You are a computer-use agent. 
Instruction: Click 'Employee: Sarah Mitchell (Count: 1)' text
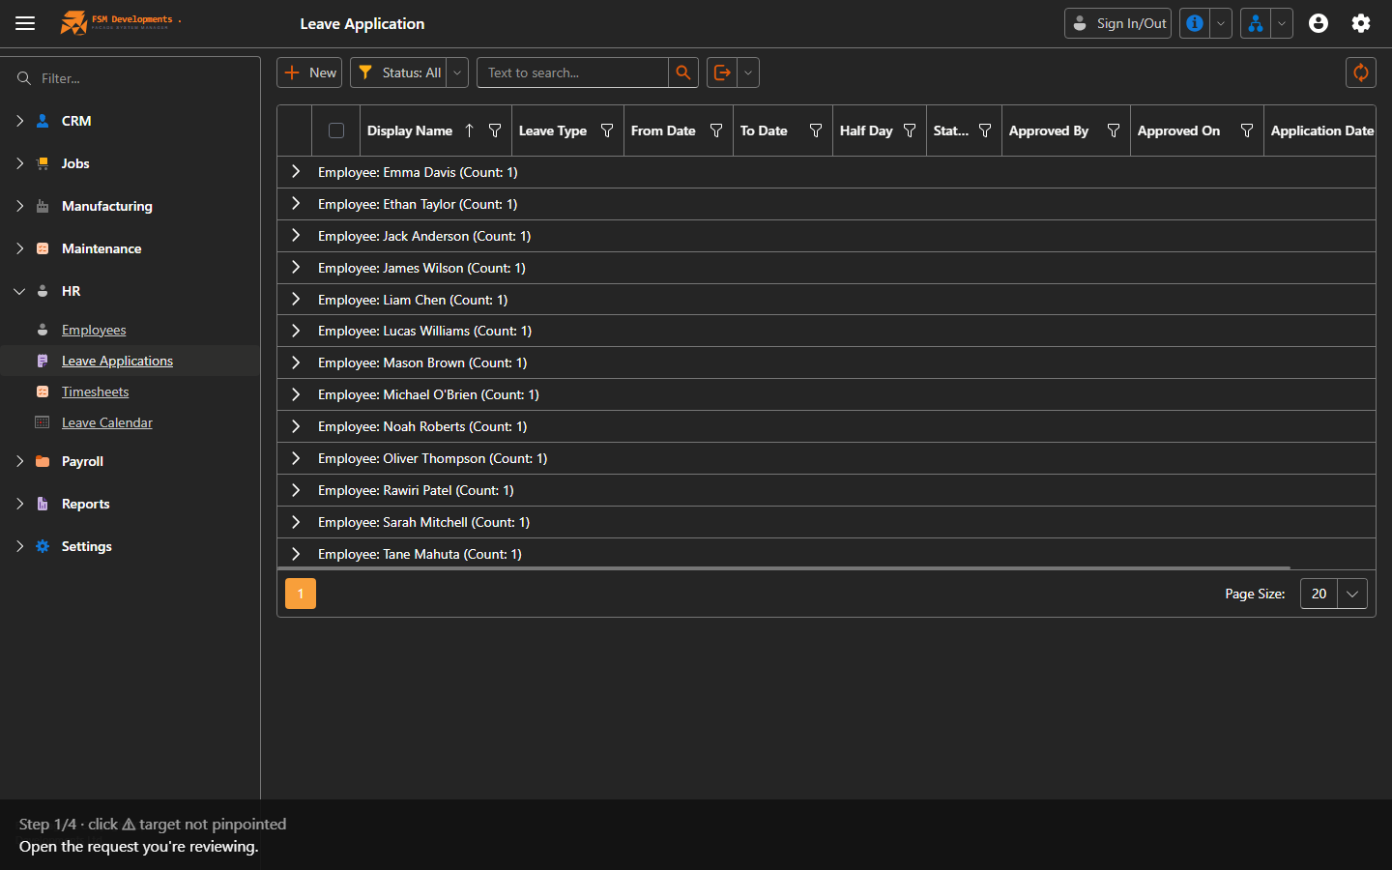[423, 522]
